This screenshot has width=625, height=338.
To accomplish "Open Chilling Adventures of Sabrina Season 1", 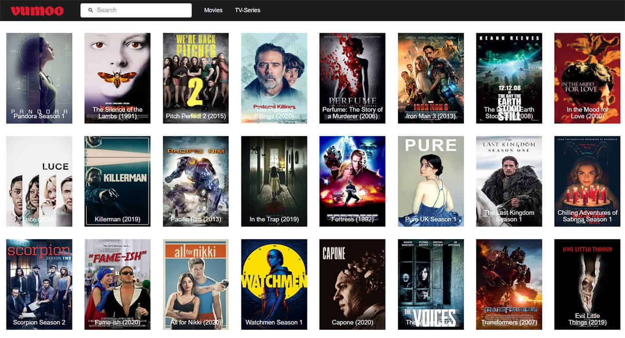I will tap(587, 181).
